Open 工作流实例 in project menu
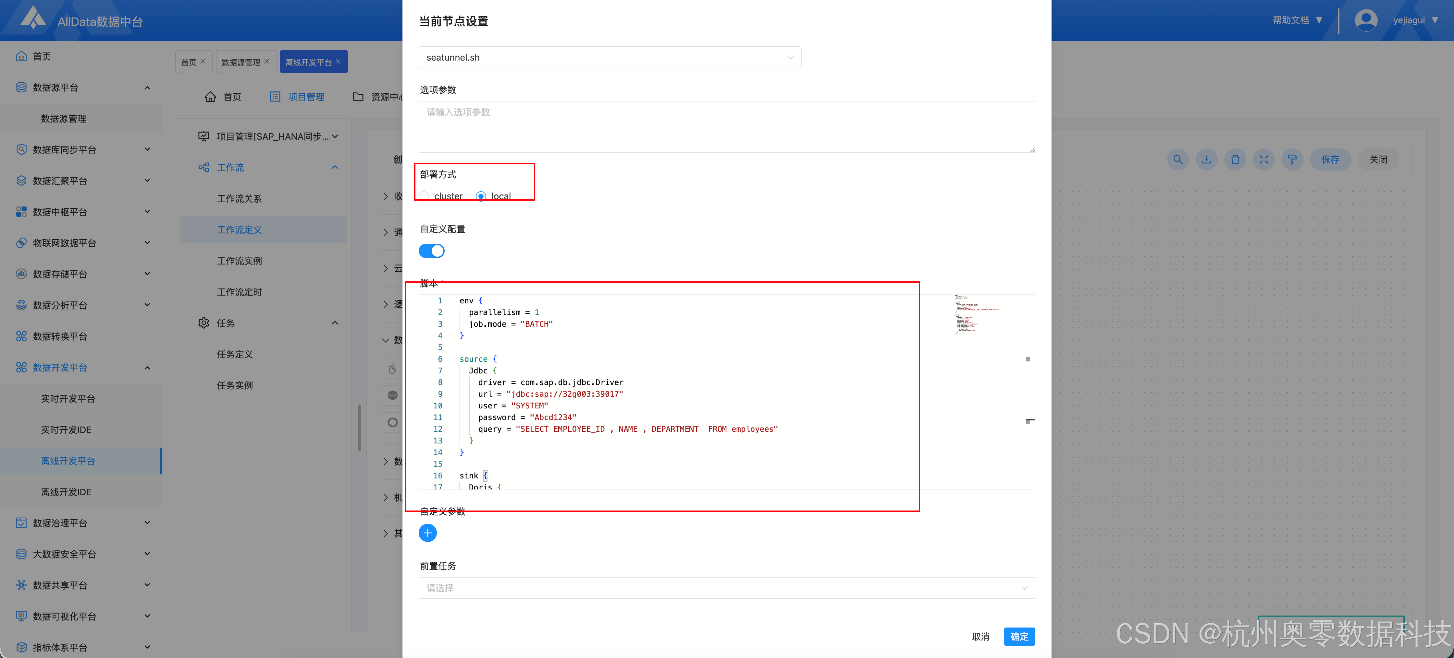The image size is (1454, 658). [239, 261]
